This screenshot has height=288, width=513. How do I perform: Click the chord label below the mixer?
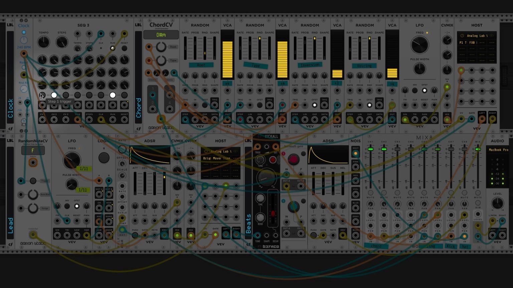click(x=376, y=246)
